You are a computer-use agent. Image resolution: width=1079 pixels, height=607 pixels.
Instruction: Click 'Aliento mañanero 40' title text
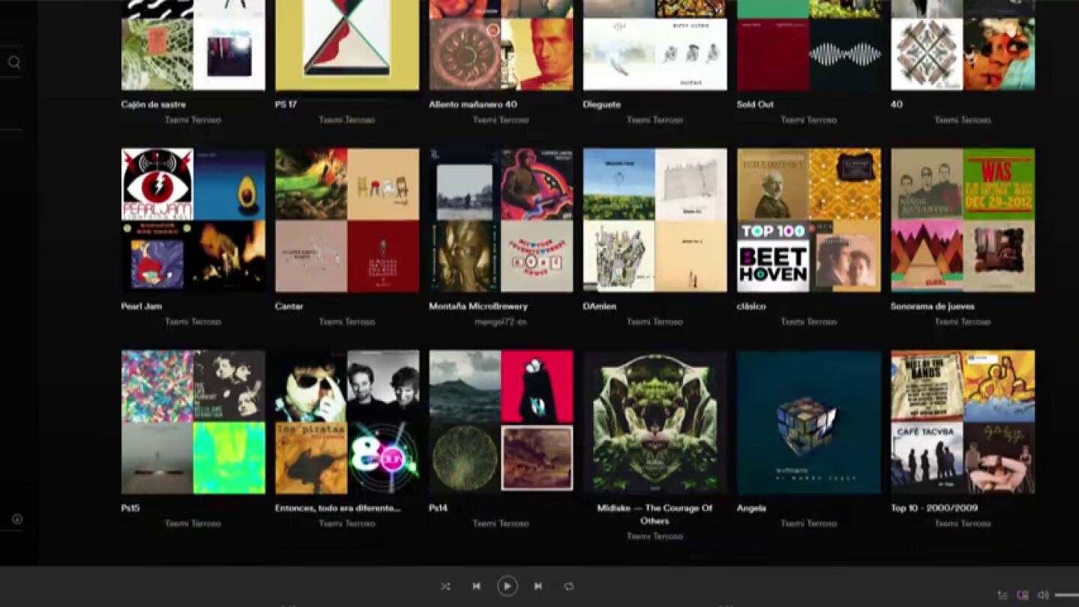pyautogui.click(x=473, y=105)
